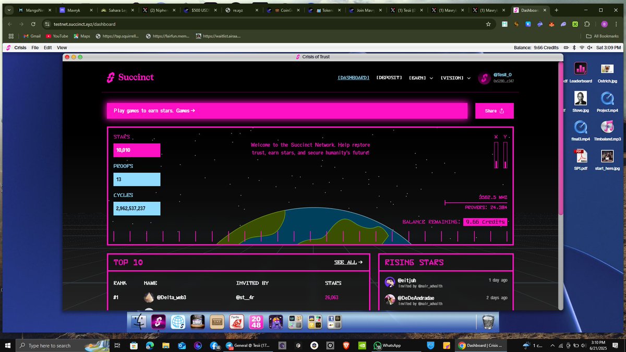Switch to the Mavryk browser tab
This screenshot has width=626, height=352.
76,10
